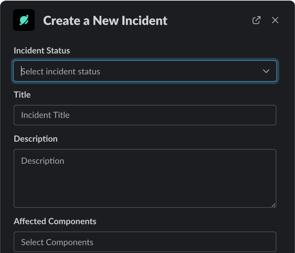Open the modal in a new window
This screenshot has width=295, height=253.
pyautogui.click(x=257, y=20)
